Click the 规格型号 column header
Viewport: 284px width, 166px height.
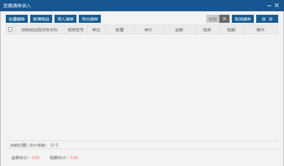coord(76,30)
